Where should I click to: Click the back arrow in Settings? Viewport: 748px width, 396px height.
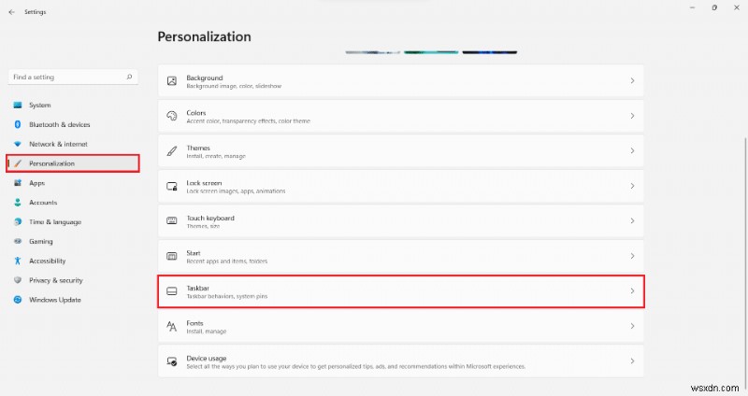click(x=11, y=12)
